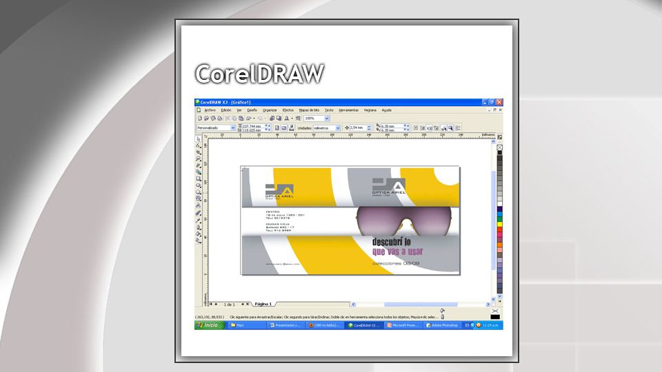This screenshot has height=372, width=662.
Task: Click the page width dimension field
Action: [x=253, y=125]
